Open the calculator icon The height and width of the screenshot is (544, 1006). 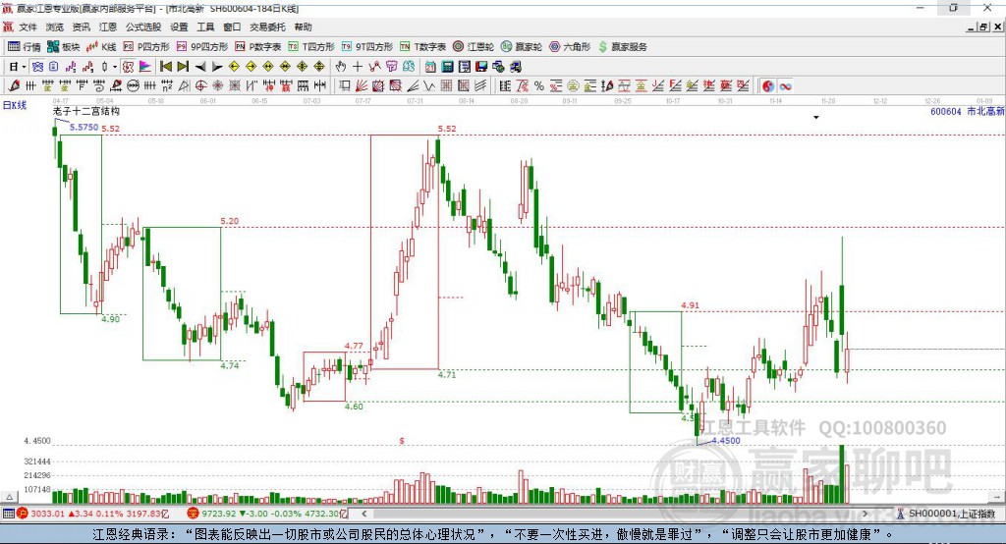click(448, 66)
